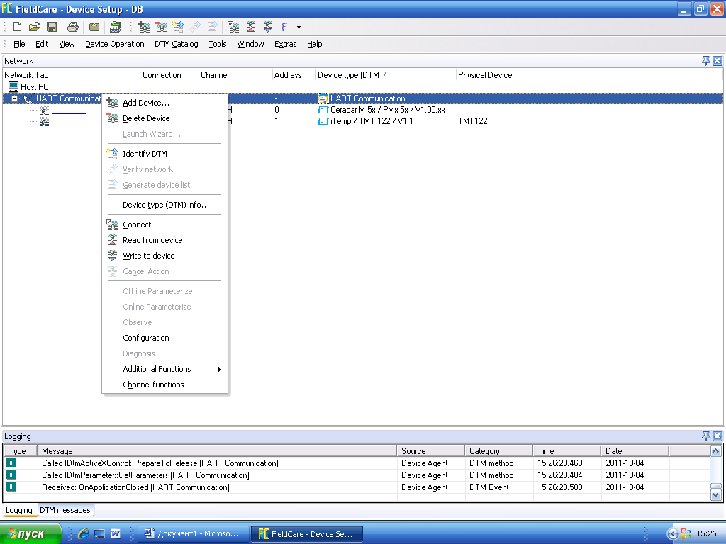Open the Device Operation menu
Viewport: 726px width, 544px height.
[114, 44]
